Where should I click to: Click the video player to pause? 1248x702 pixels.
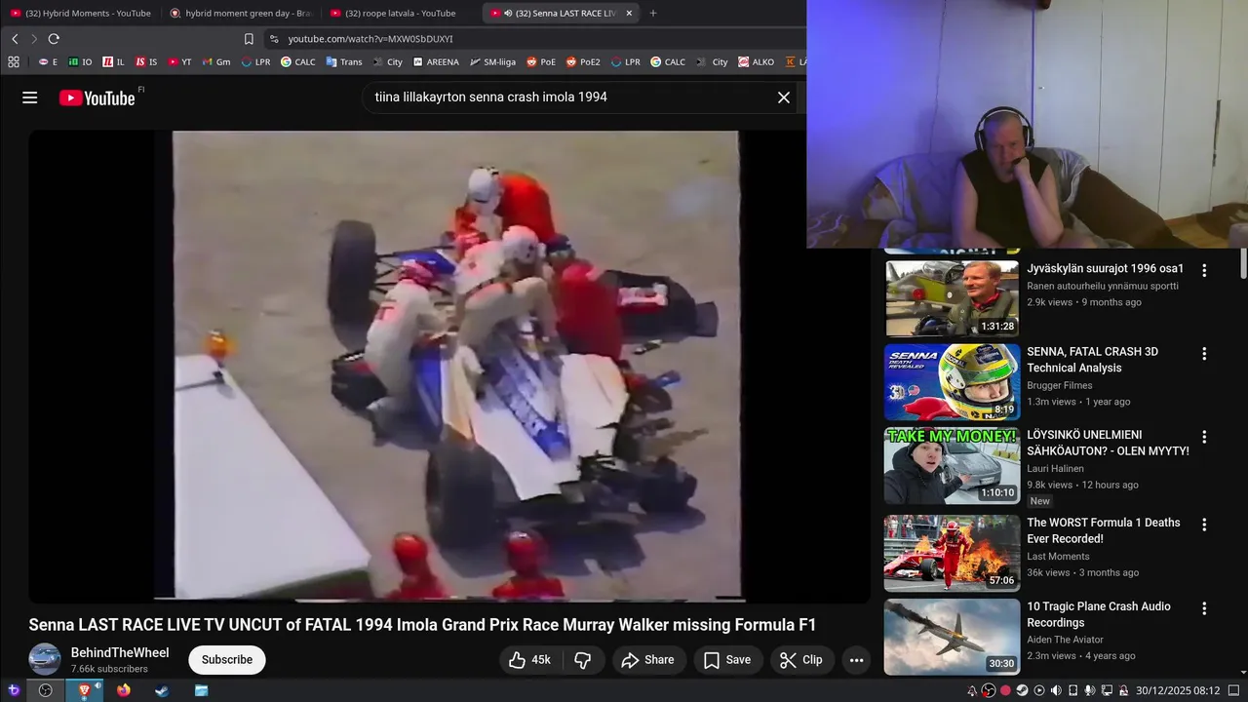click(x=449, y=366)
